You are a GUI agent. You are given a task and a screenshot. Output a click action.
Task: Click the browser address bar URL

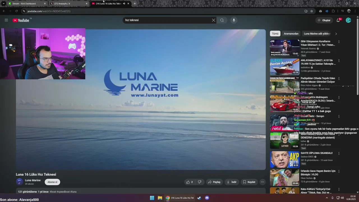(49, 11)
